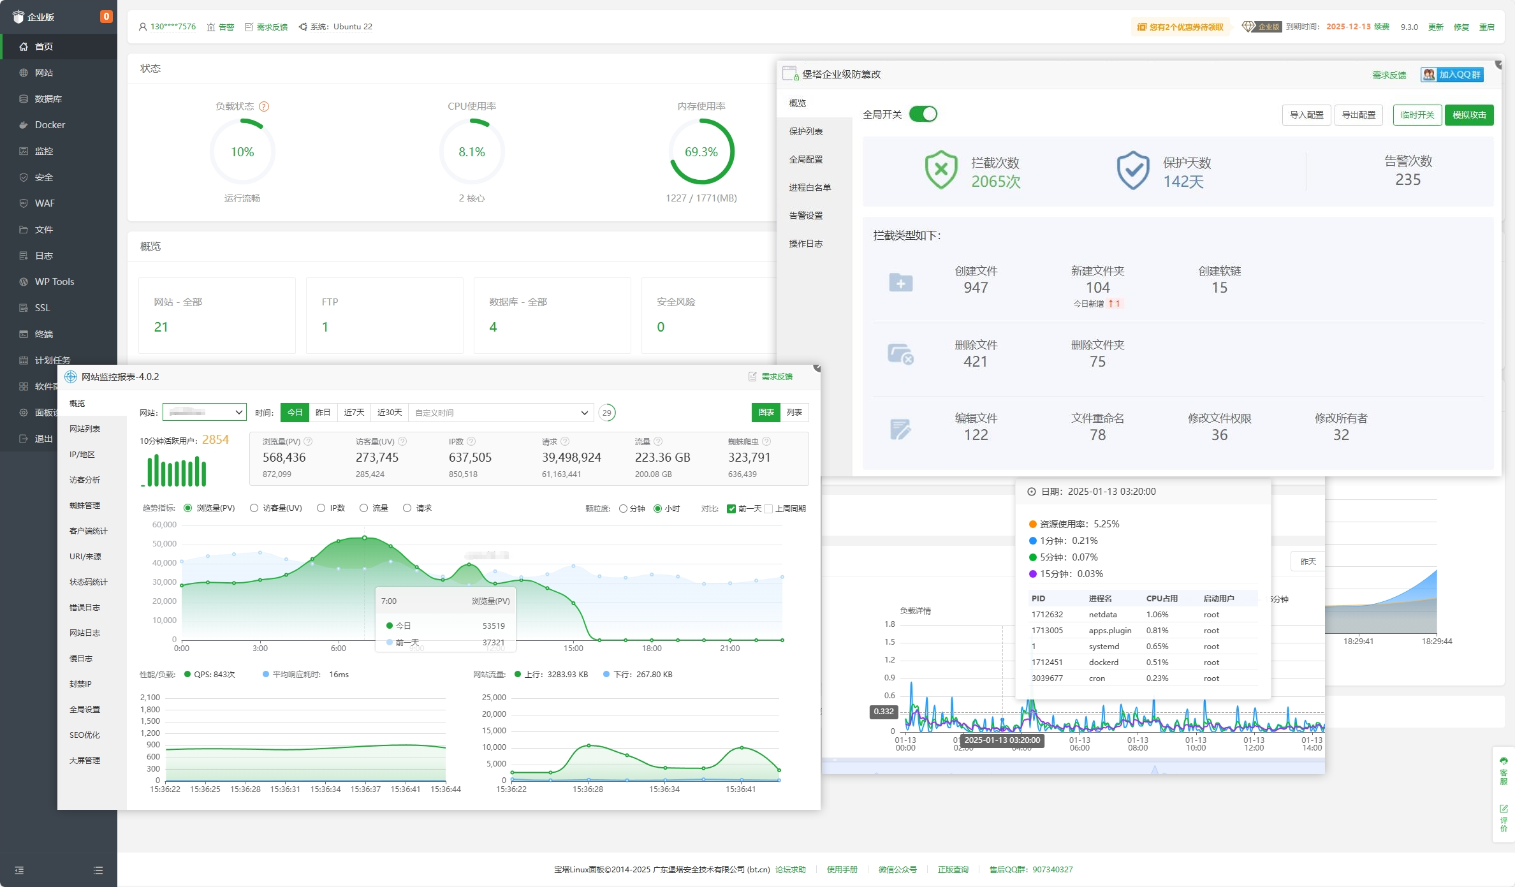This screenshot has width=1515, height=887.
Task: Click the 论坛求助 footer link
Action: pos(790,870)
